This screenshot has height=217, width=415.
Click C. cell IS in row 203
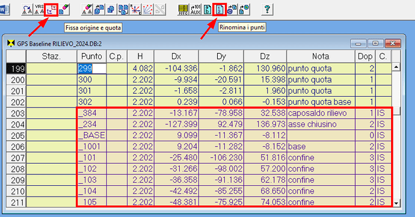tap(383, 113)
